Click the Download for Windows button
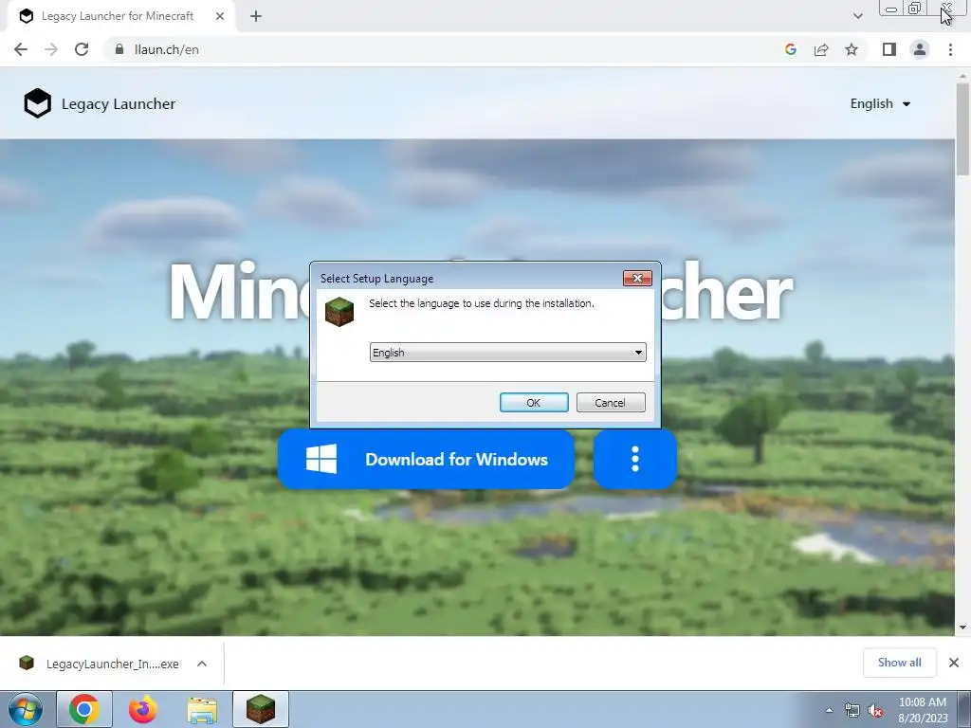 pyautogui.click(x=426, y=460)
